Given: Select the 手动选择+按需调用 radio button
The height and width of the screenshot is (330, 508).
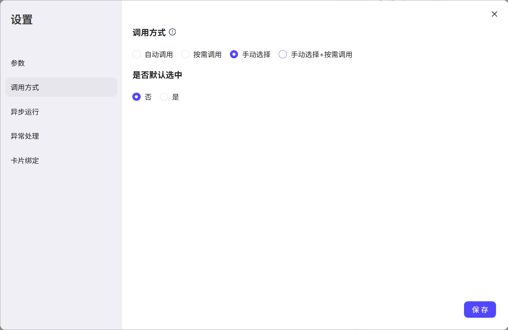Looking at the screenshot, I should pyautogui.click(x=283, y=54).
